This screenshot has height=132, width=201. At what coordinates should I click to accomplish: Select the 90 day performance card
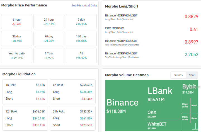click(x=49, y=39)
